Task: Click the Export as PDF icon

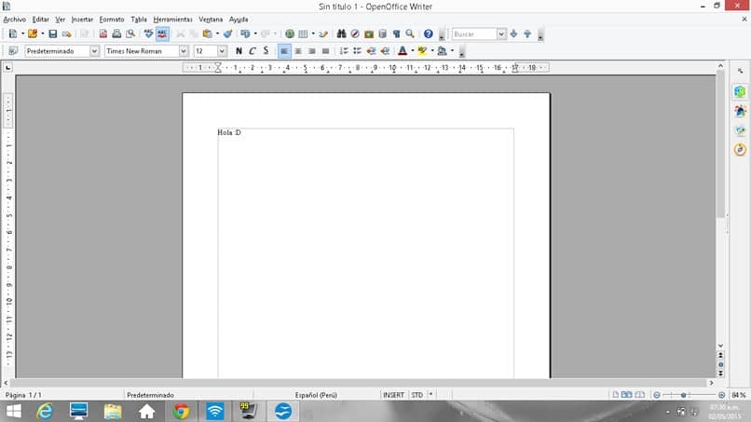Action: point(102,34)
